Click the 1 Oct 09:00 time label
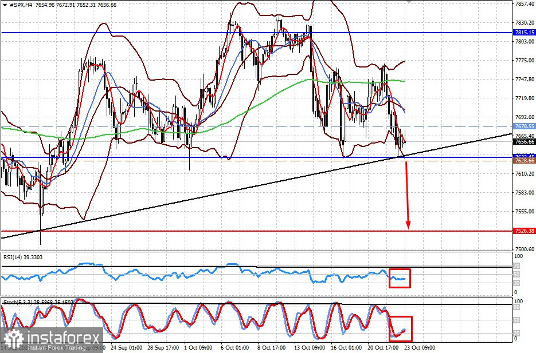This screenshot has width=536, height=353. (198, 347)
